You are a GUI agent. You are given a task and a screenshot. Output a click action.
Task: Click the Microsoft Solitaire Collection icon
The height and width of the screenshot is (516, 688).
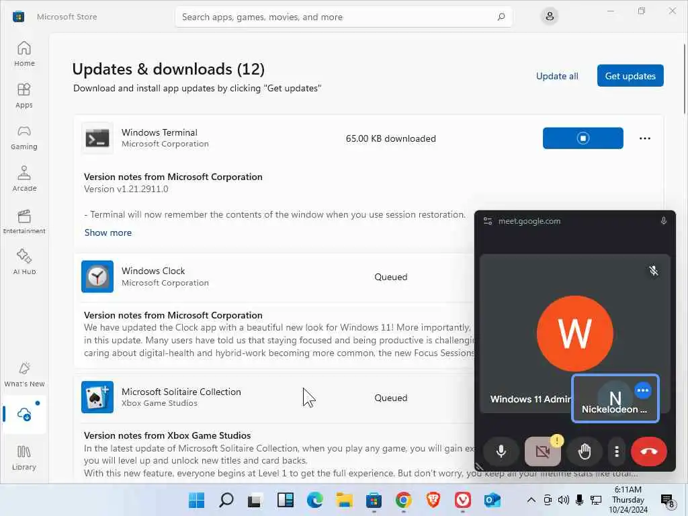(97, 397)
